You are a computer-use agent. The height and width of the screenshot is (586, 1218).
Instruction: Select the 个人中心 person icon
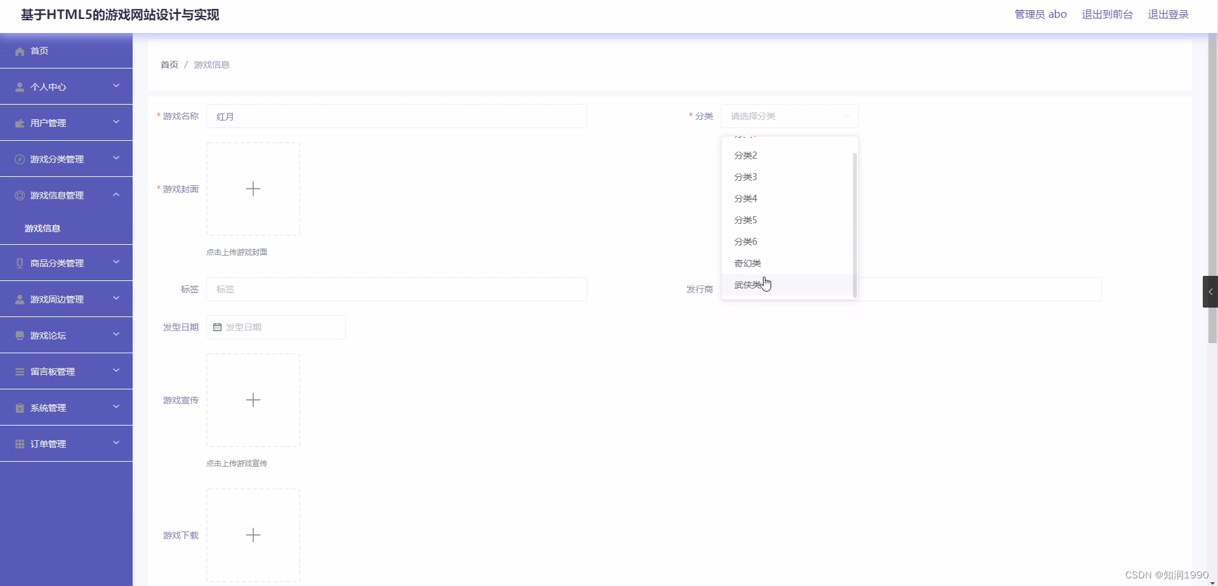(x=19, y=86)
